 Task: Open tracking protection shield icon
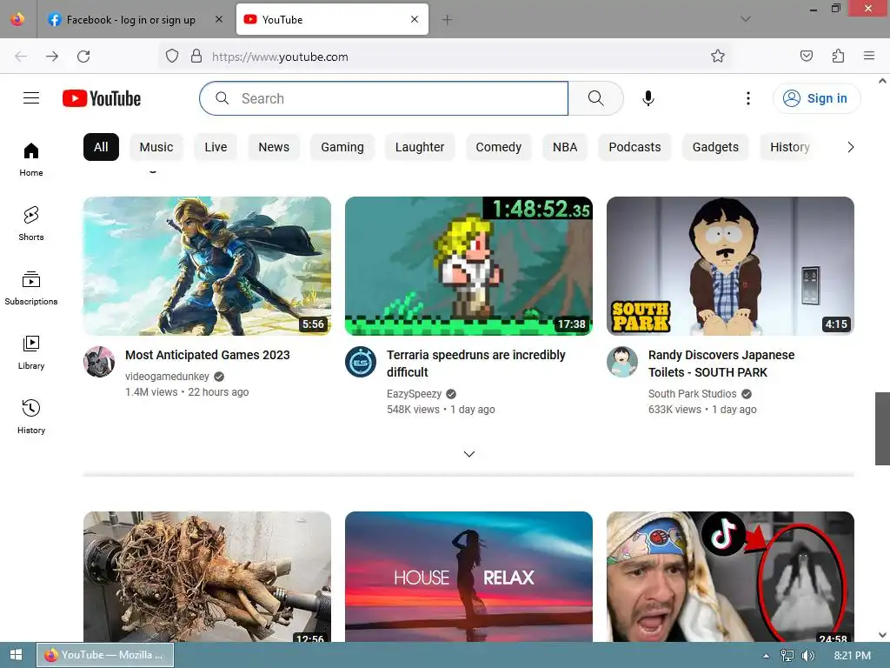[x=172, y=56]
